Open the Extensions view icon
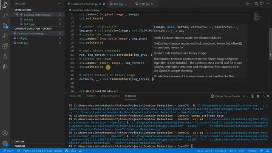The width and height of the screenshot is (272, 153). [x=5, y=46]
